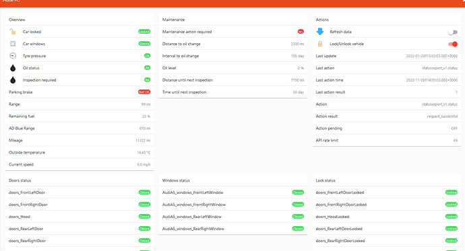Select the Last action result row
The height and width of the screenshot is (251, 465).
click(387, 92)
